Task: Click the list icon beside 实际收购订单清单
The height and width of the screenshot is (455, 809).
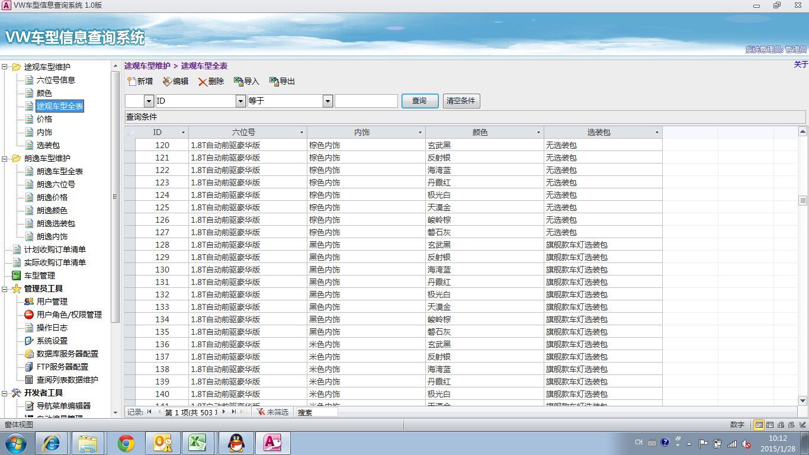Action: (x=17, y=262)
